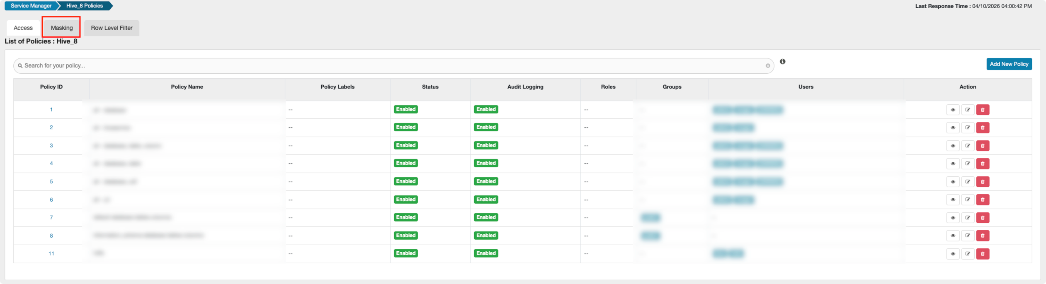Open the Row Level Filter tab

pyautogui.click(x=112, y=28)
